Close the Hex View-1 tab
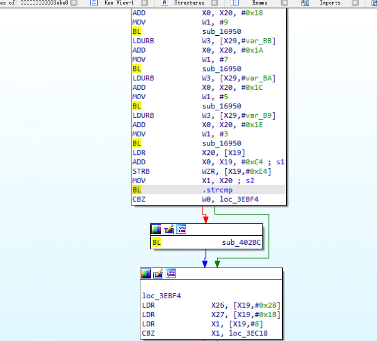The image size is (377, 341). 144,2
